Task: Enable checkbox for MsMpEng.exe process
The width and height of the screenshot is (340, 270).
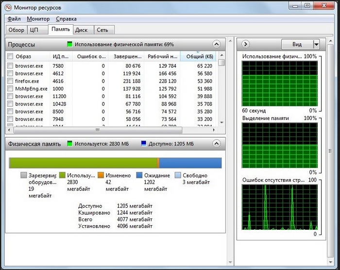Action: [x=10, y=89]
